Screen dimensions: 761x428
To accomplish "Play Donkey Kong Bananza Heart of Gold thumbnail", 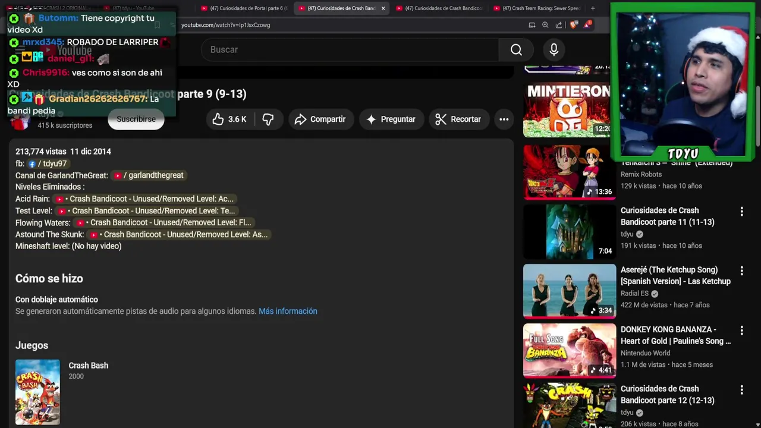I will pyautogui.click(x=570, y=351).
